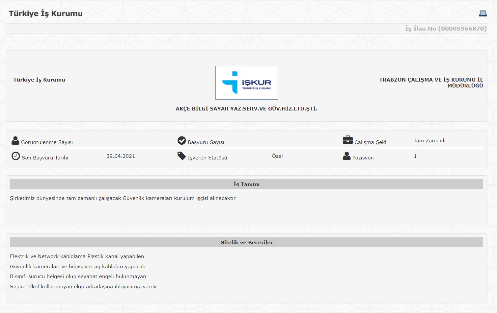Click the B sınıfı sürücü belgesi line
The width and height of the screenshot is (497, 313).
pos(78,277)
